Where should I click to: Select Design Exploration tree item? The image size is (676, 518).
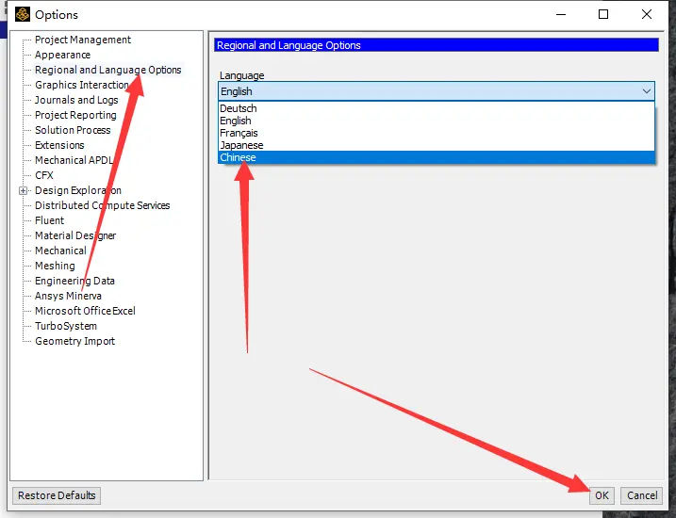click(78, 190)
